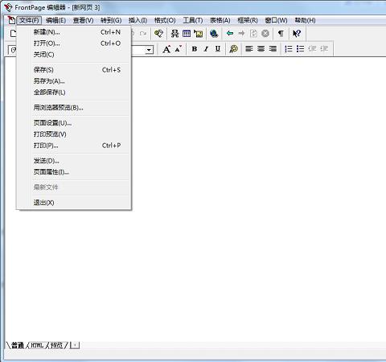Click the Numbered List icon
386x362 pixels.
click(x=289, y=49)
